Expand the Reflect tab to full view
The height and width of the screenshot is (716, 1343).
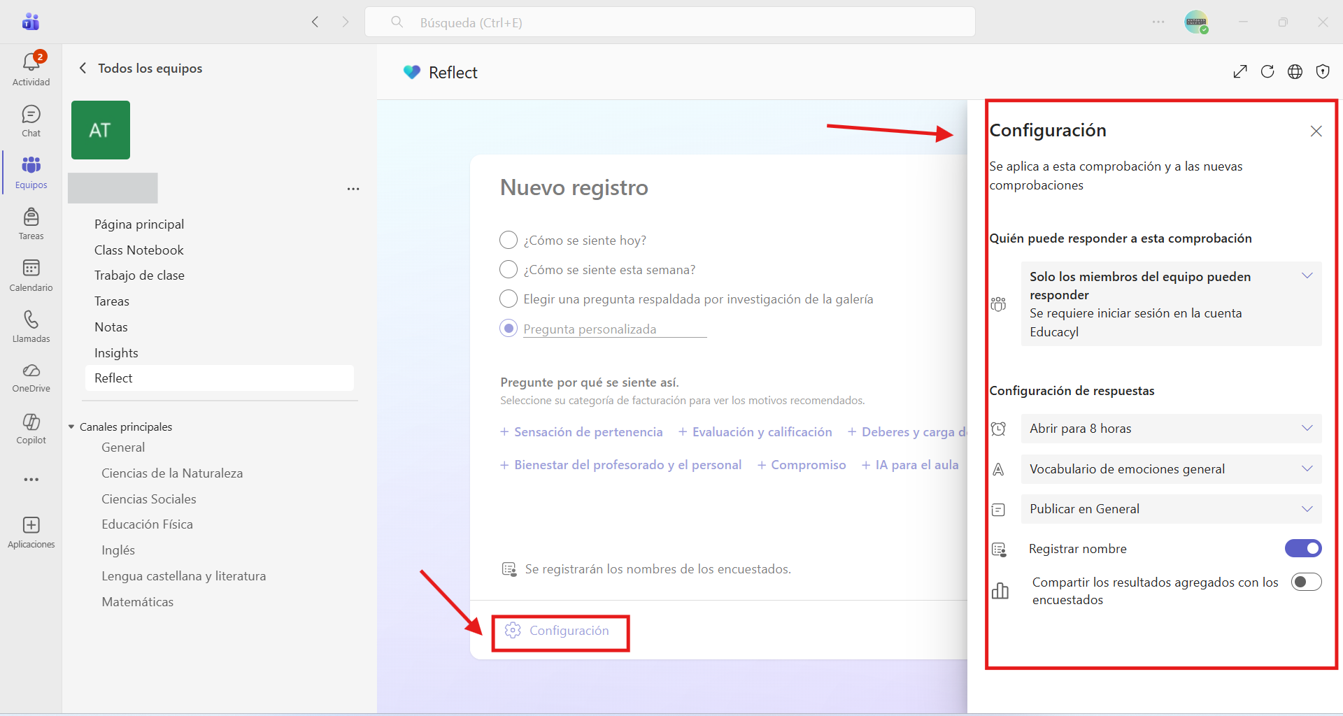pyautogui.click(x=1240, y=71)
